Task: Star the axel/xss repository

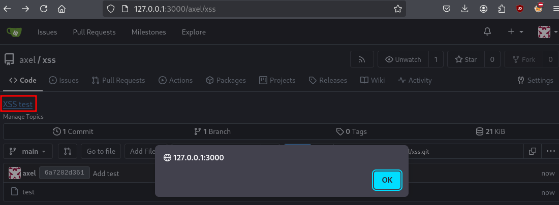Action: pos(465,59)
